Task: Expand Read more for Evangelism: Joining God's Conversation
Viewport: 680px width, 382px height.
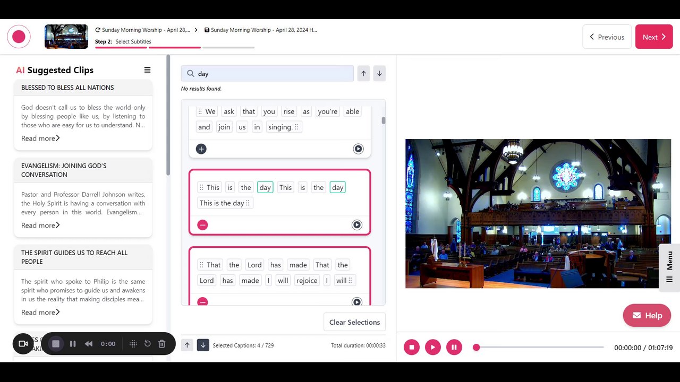Action: [40, 225]
